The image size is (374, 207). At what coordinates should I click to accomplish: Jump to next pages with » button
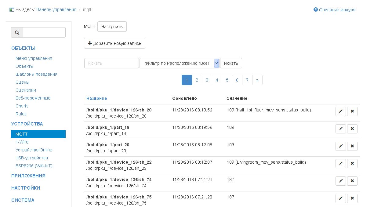257,80
